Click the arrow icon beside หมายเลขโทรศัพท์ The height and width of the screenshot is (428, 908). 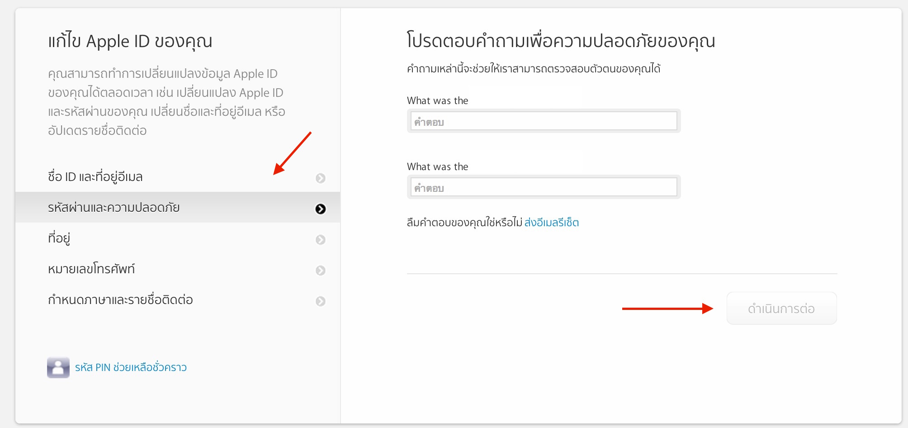(320, 271)
